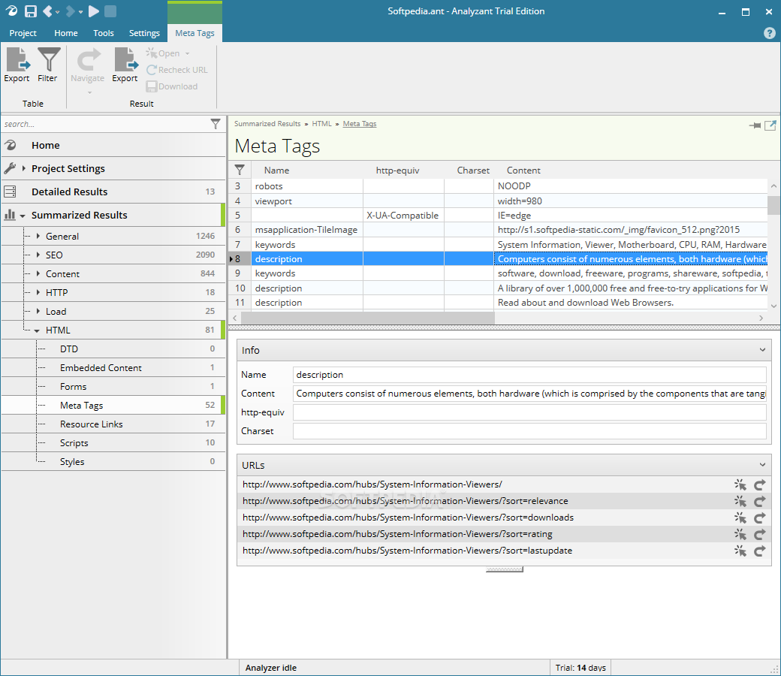Image resolution: width=781 pixels, height=676 pixels.
Task: Switch to the Settings ribbon tab
Action: click(x=144, y=33)
